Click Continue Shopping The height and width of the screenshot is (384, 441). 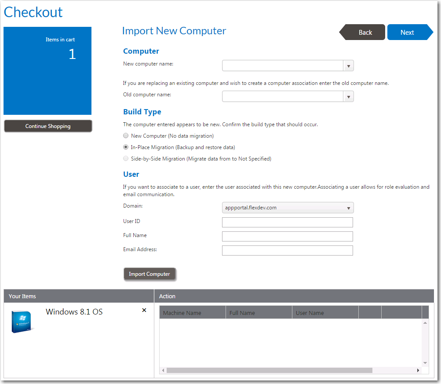click(x=47, y=126)
